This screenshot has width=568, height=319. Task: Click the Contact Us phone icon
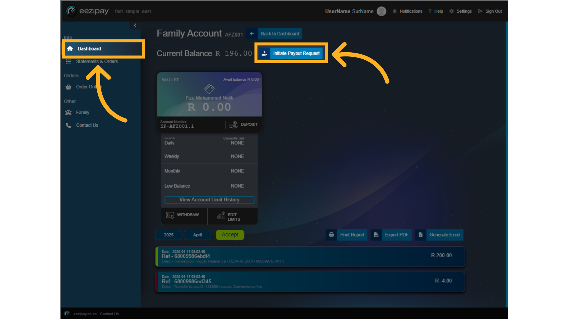(68, 125)
